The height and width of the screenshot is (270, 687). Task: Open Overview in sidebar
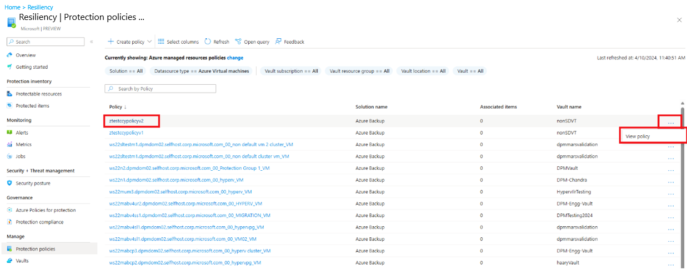(x=26, y=55)
